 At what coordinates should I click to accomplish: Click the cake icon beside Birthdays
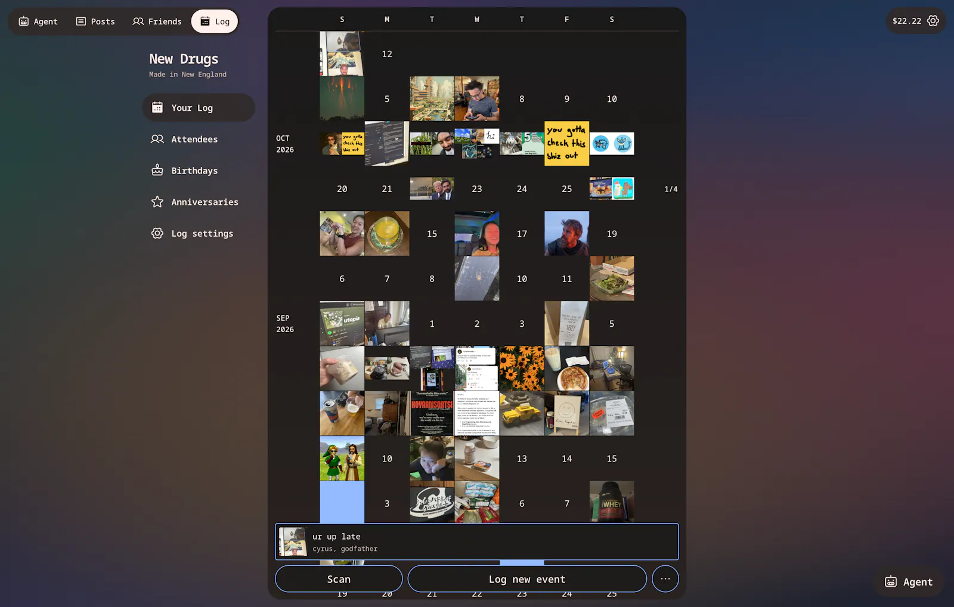157,170
